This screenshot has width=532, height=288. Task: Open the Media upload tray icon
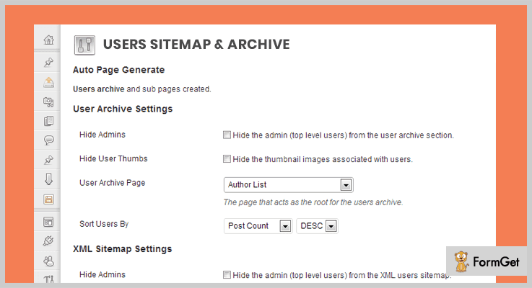[x=48, y=82]
